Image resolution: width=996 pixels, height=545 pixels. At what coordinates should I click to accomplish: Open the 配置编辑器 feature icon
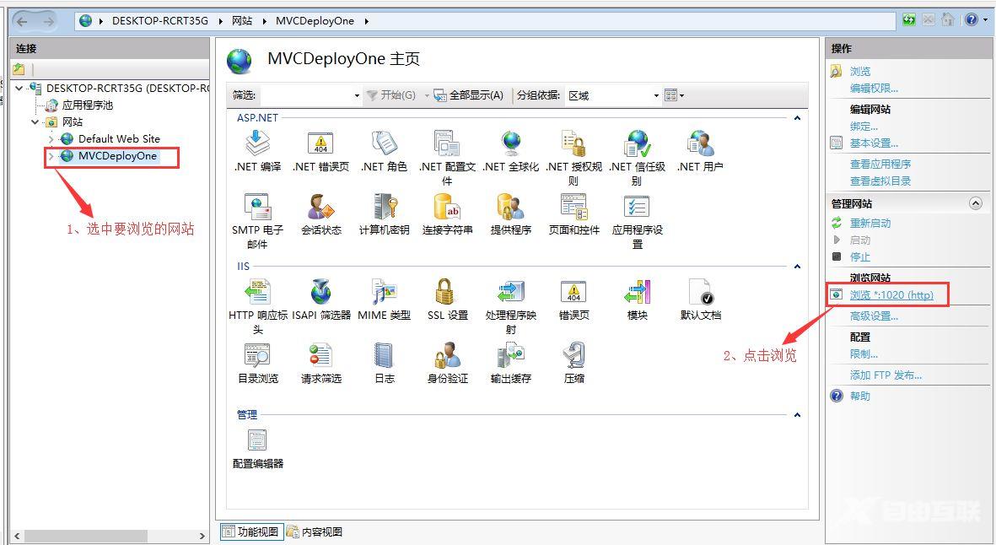pyautogui.click(x=257, y=440)
